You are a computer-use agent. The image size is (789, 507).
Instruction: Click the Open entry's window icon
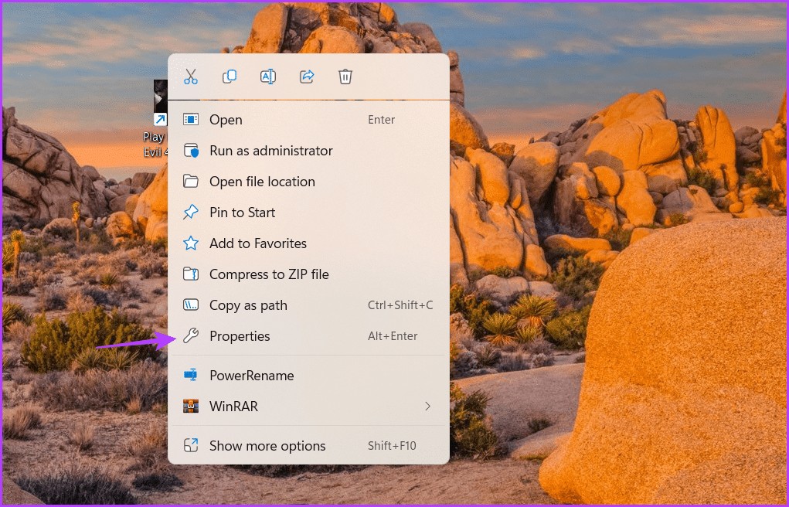pyautogui.click(x=191, y=120)
